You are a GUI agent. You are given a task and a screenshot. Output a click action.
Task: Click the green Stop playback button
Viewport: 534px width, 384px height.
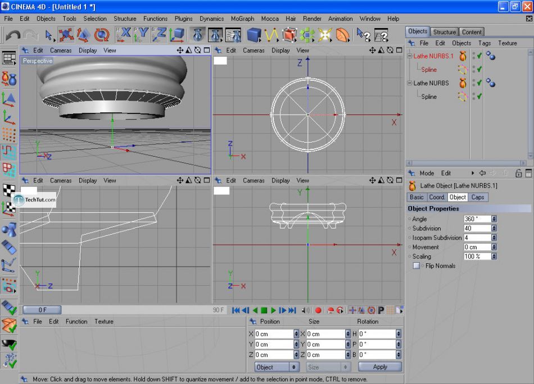click(264, 310)
